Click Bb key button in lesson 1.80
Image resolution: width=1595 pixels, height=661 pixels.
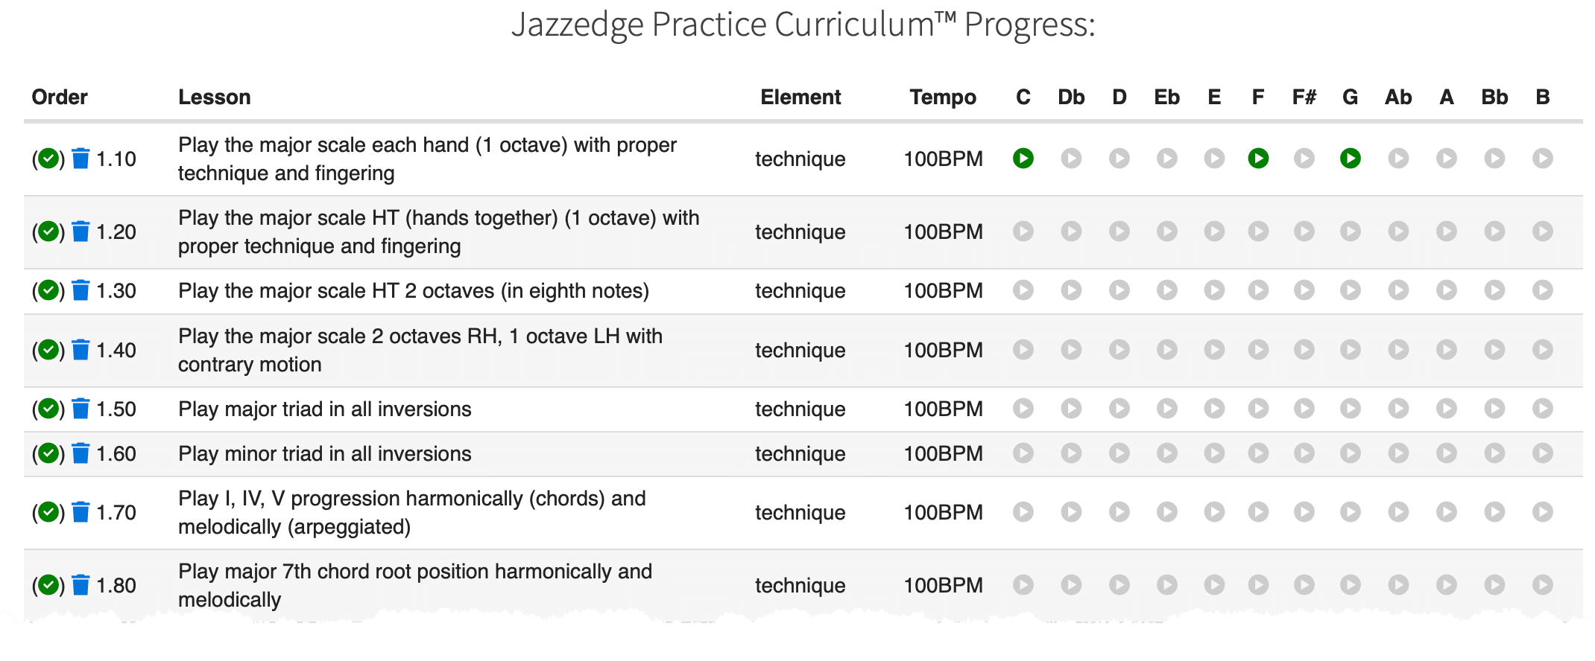coord(1494,585)
